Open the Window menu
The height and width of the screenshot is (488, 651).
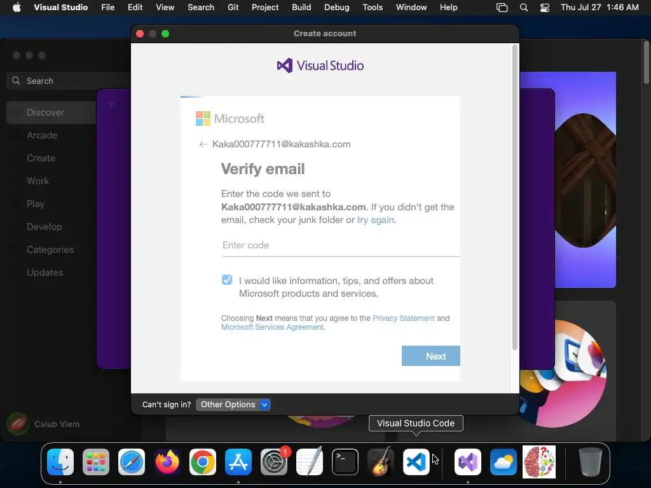(411, 8)
